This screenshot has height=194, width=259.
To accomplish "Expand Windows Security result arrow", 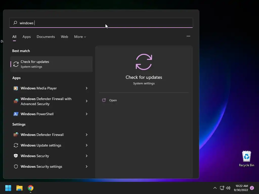I will pos(87,156).
